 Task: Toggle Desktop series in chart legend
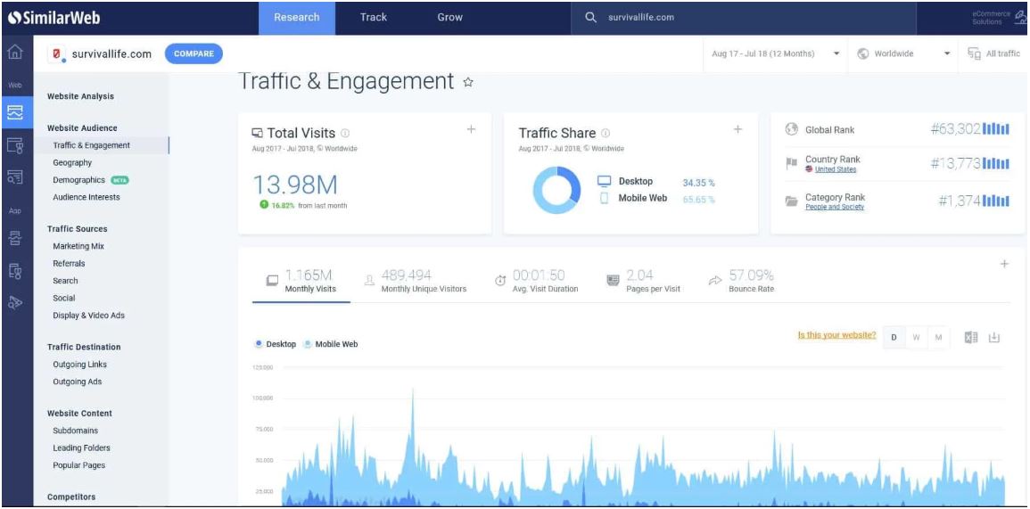pyautogui.click(x=276, y=344)
